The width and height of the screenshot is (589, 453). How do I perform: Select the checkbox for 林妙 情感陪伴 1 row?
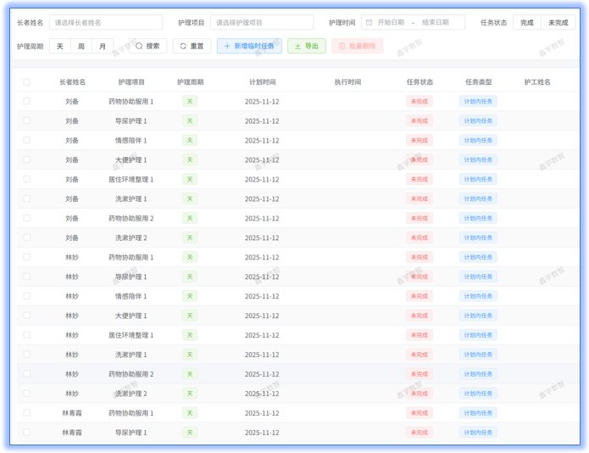[27, 297]
